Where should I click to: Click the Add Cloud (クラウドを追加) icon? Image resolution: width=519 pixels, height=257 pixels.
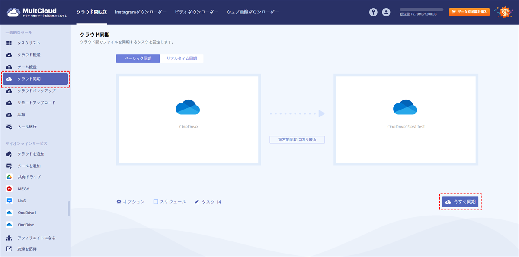9,154
